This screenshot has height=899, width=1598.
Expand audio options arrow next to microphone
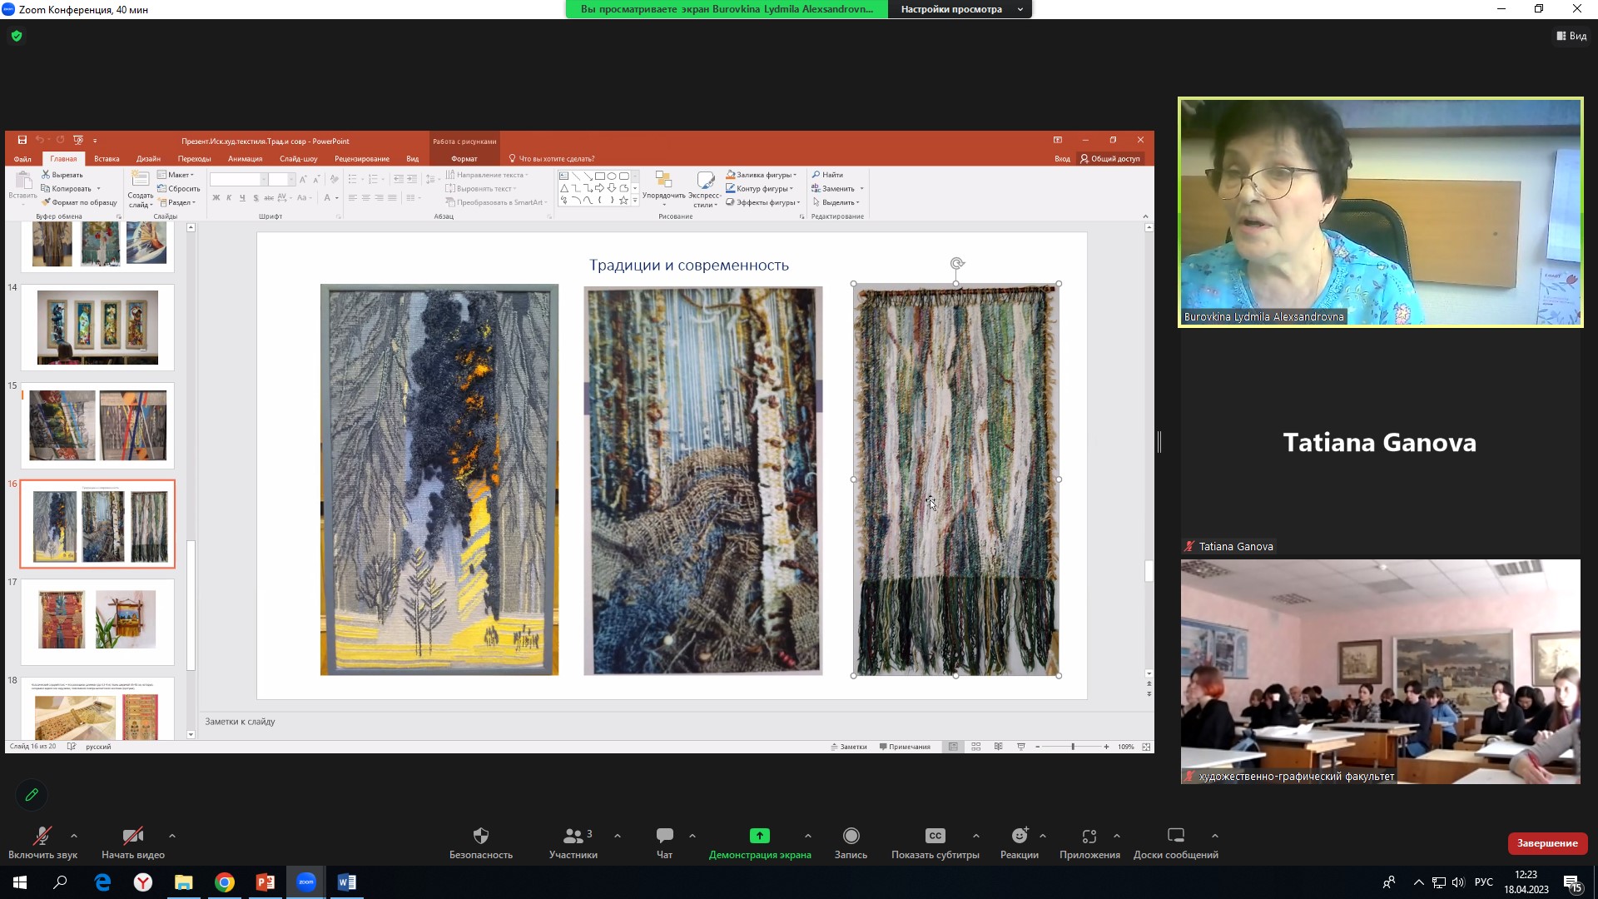74,836
